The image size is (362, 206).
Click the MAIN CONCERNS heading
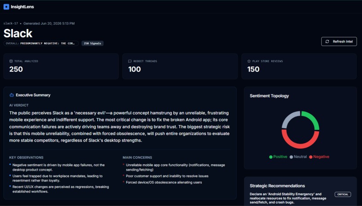(137, 158)
